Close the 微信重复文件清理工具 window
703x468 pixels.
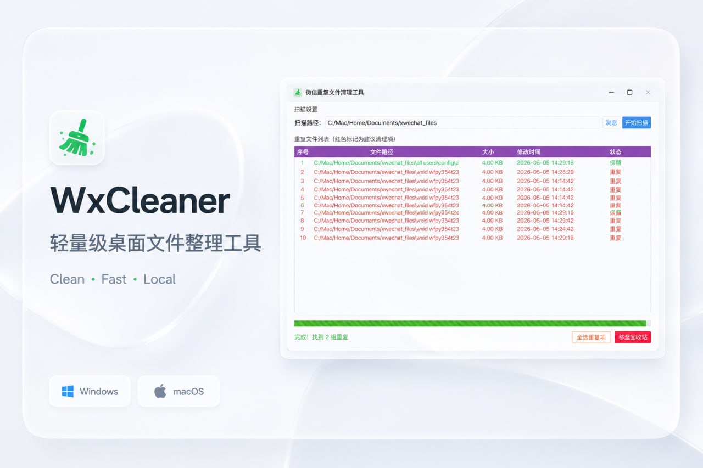pyautogui.click(x=648, y=92)
